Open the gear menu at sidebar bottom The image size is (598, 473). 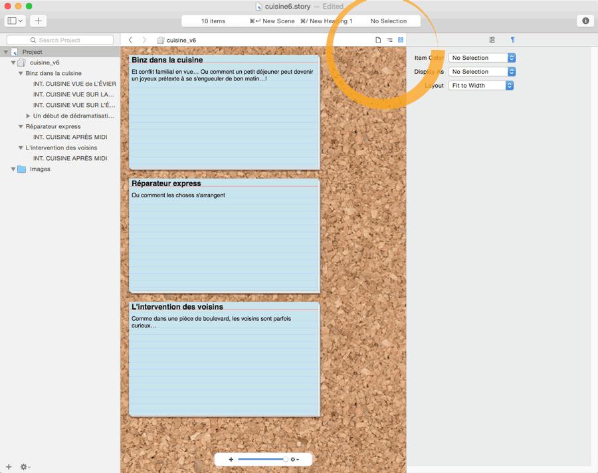[25, 467]
